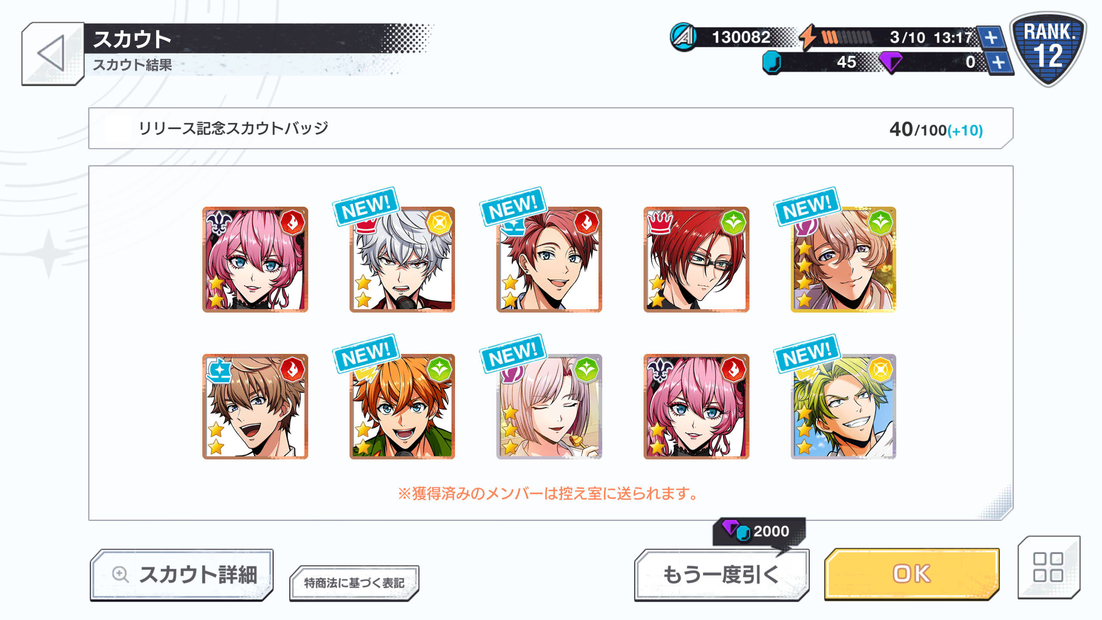Viewport: 1102px width, 620px height.
Task: Tap the blue A coin currency icon
Action: (684, 37)
